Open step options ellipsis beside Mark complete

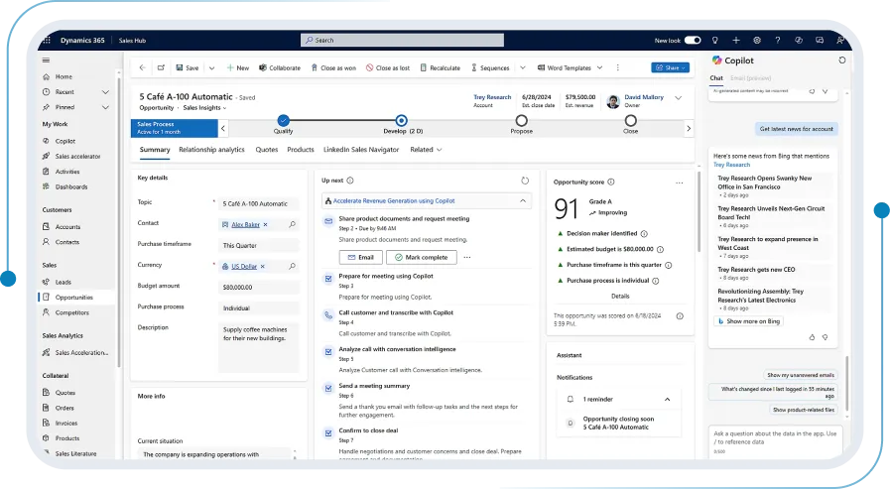click(x=467, y=258)
